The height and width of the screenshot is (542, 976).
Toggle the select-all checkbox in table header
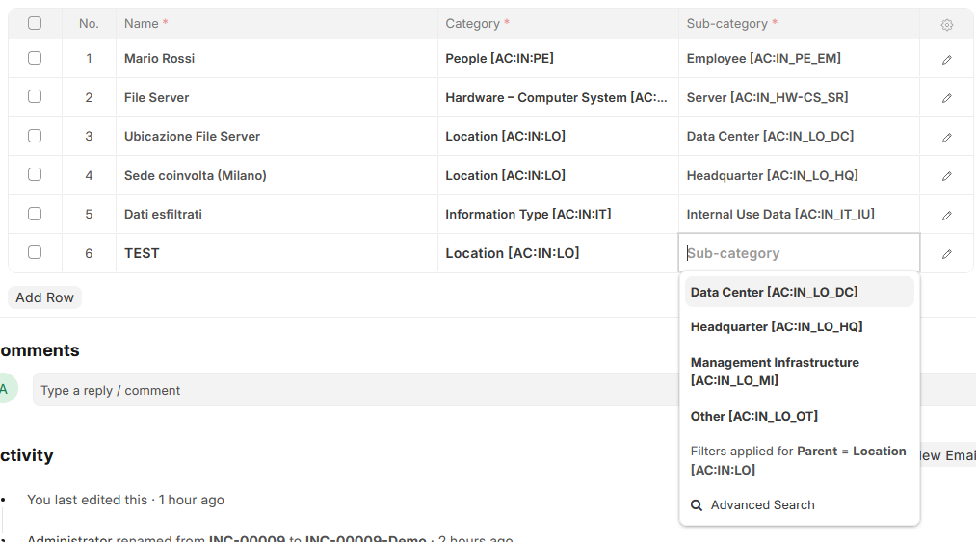pos(35,23)
